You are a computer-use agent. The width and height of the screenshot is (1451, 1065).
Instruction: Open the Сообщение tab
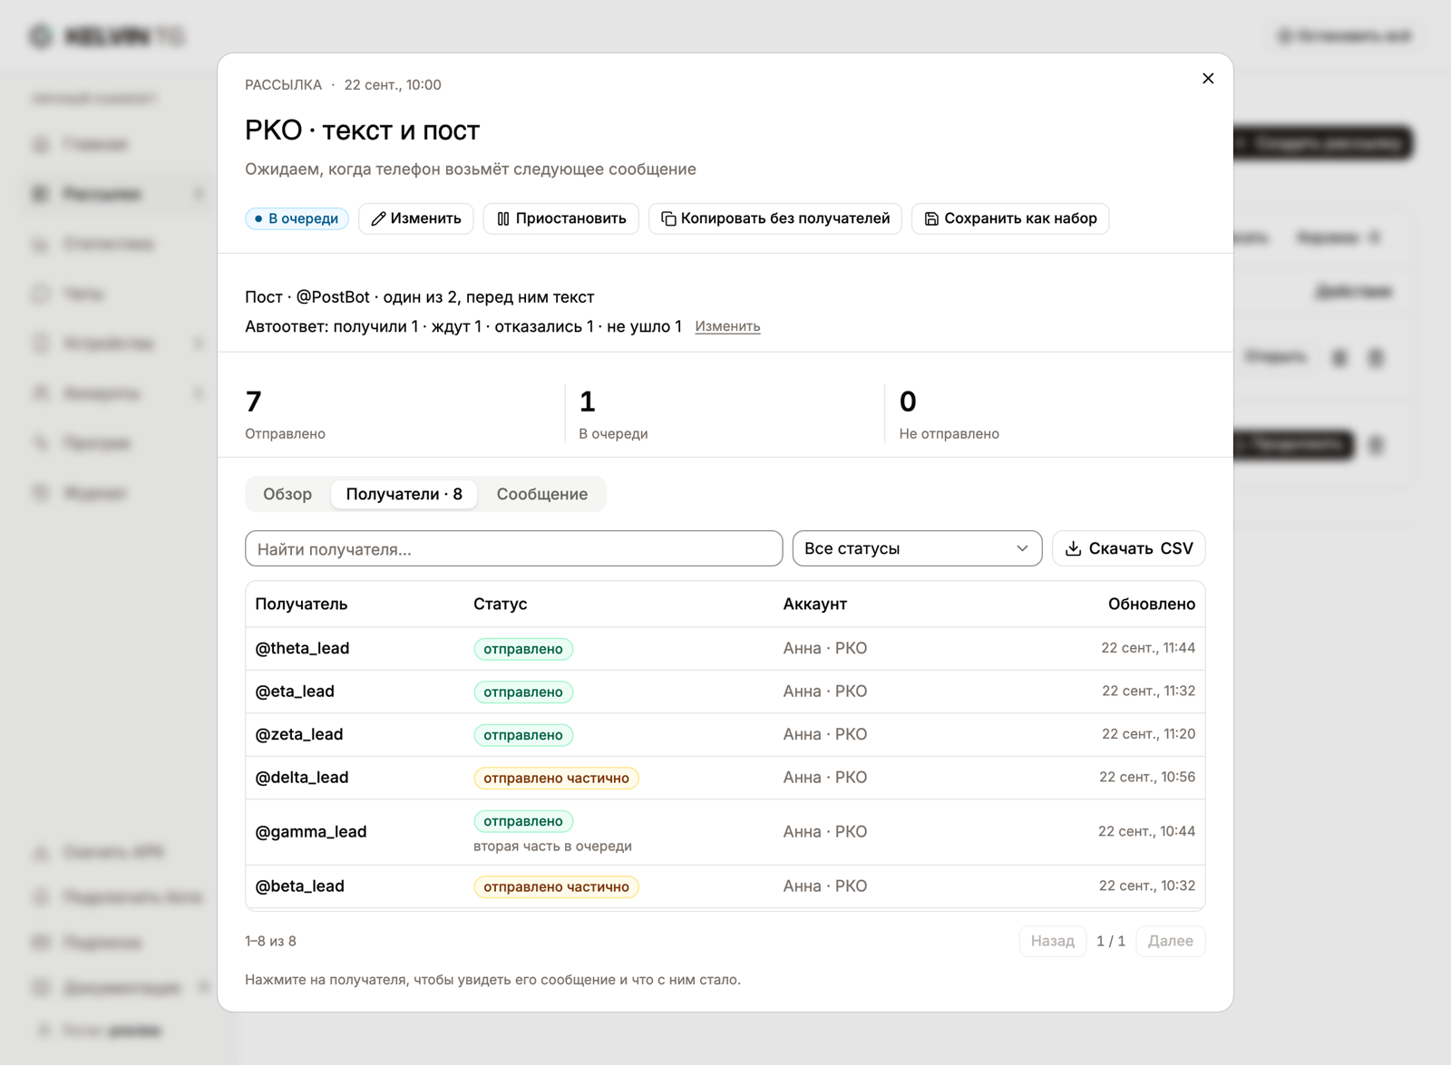pyautogui.click(x=542, y=494)
